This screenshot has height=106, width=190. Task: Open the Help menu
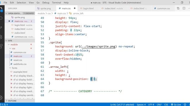pos(66,3)
